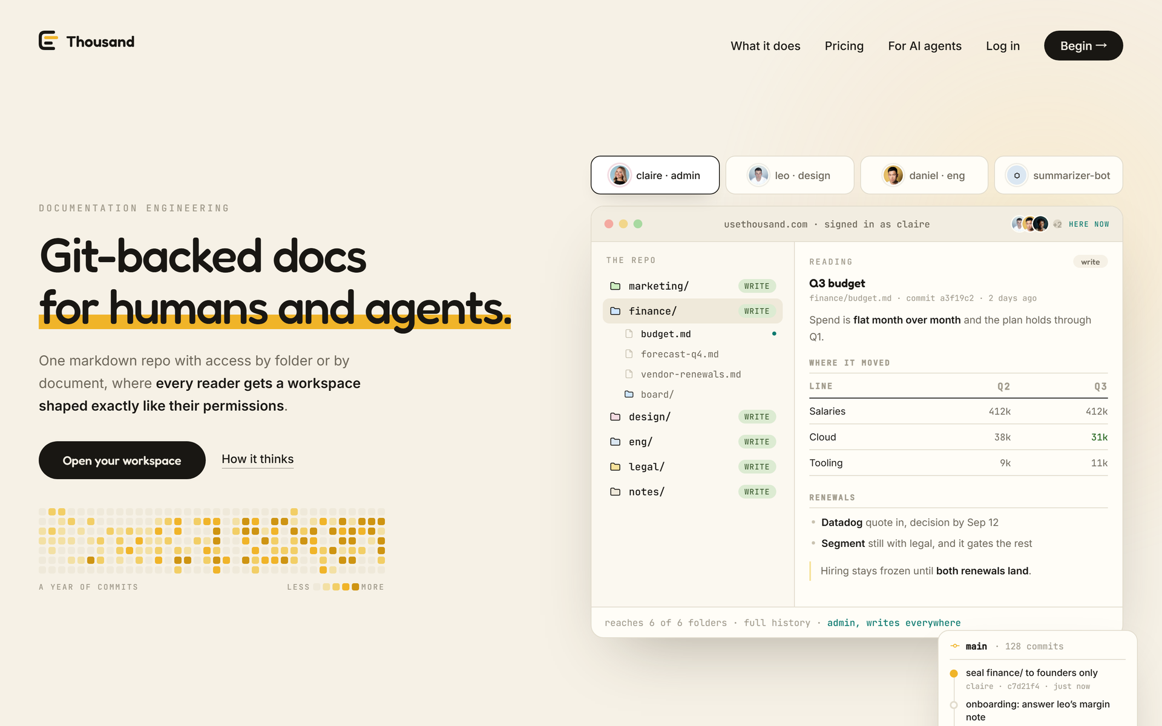Switch to the daniel · eng tab

(x=924, y=175)
